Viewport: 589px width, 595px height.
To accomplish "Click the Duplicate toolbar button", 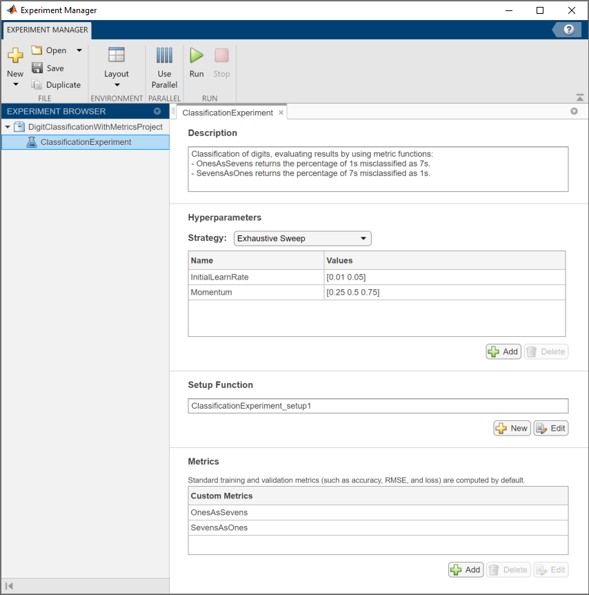I will [x=56, y=85].
